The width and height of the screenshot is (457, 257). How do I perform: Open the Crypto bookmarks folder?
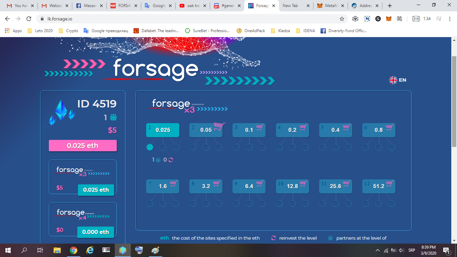(x=68, y=30)
